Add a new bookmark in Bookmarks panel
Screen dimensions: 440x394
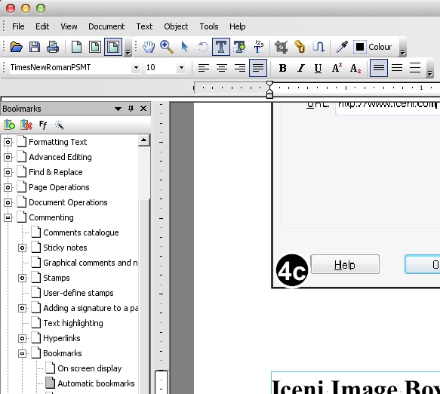pyautogui.click(x=9, y=125)
